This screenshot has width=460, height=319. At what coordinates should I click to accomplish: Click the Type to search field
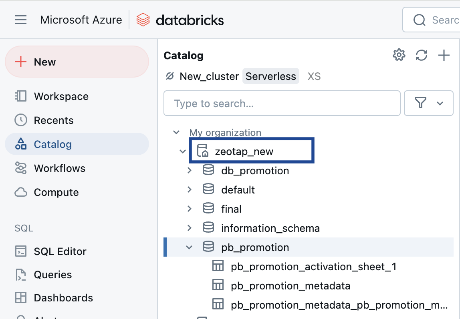(x=282, y=104)
